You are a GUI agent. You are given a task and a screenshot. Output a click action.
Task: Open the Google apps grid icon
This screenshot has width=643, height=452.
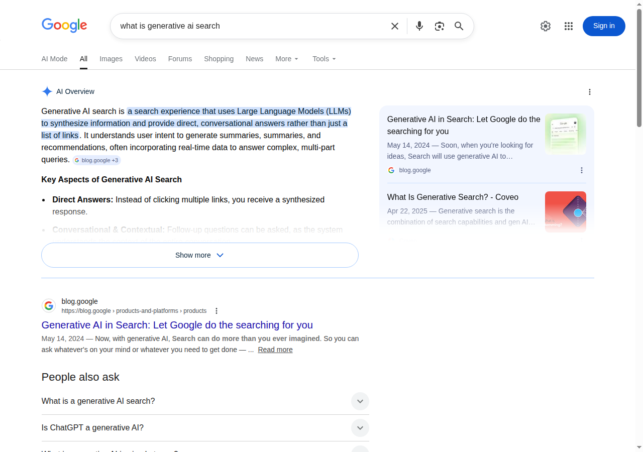pyautogui.click(x=569, y=26)
